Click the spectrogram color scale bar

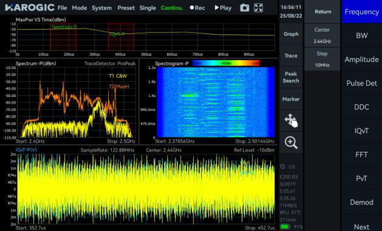[226, 63]
